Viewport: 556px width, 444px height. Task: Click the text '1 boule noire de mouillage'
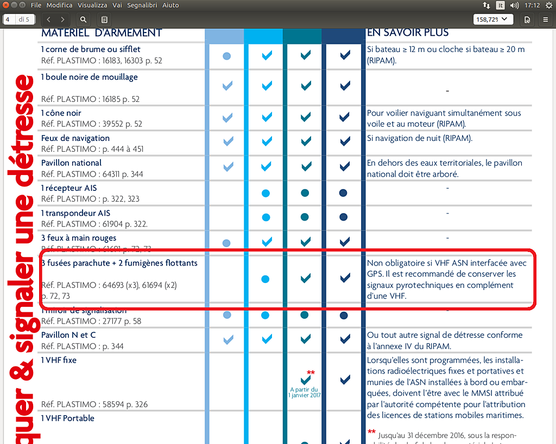tap(90, 77)
